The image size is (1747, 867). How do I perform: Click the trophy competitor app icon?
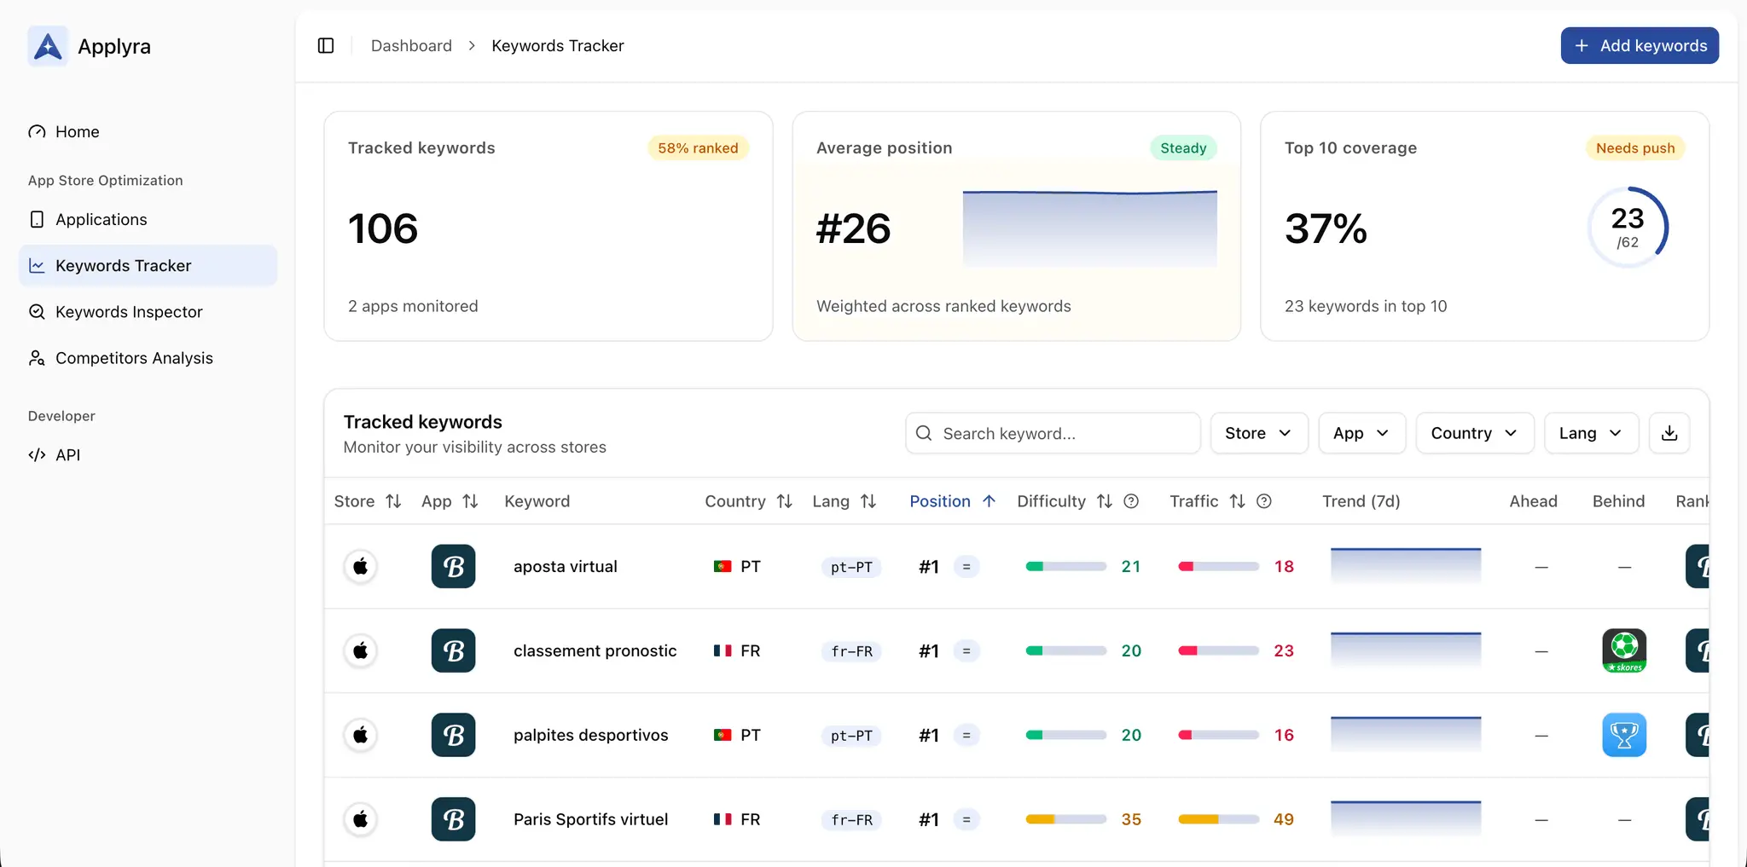pos(1624,736)
